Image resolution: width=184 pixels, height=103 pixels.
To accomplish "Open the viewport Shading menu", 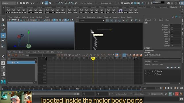I will (17, 17).
